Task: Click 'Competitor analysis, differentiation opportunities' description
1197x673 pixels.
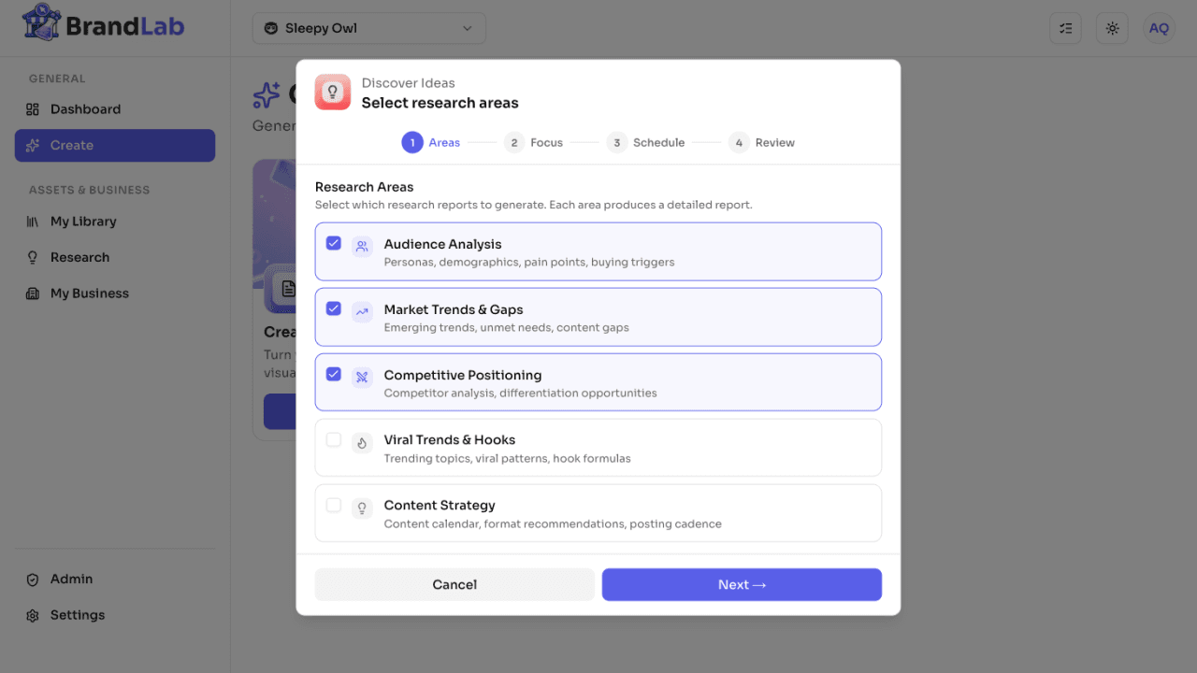Action: pyautogui.click(x=521, y=394)
